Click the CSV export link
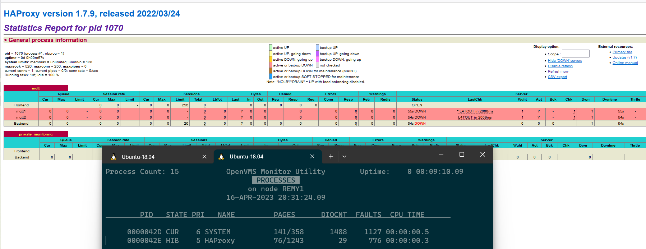Viewport: 646px width, 249px height. point(557,77)
